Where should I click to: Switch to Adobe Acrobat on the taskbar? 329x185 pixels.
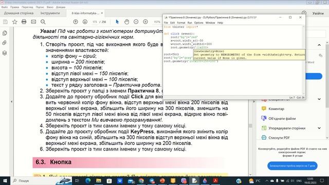point(215,180)
